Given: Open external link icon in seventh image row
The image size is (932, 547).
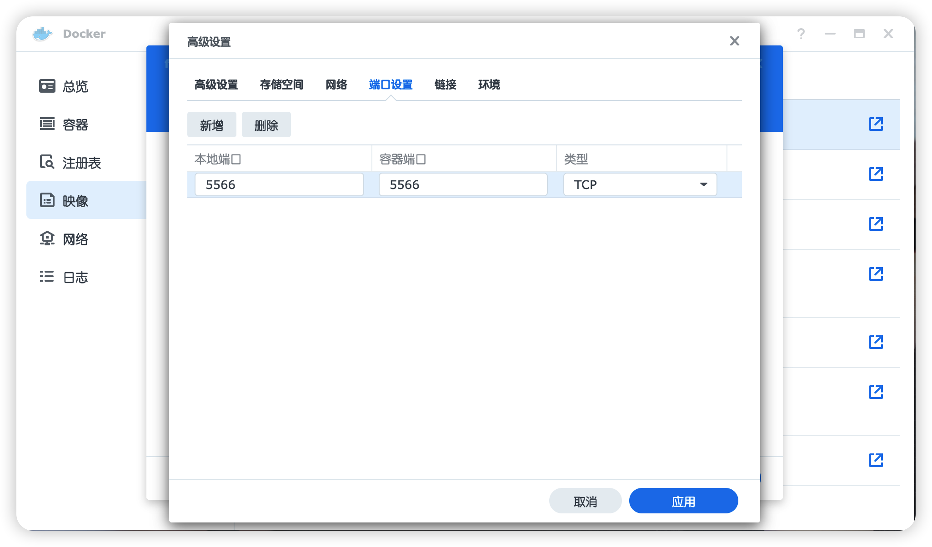Looking at the screenshot, I should (x=876, y=460).
